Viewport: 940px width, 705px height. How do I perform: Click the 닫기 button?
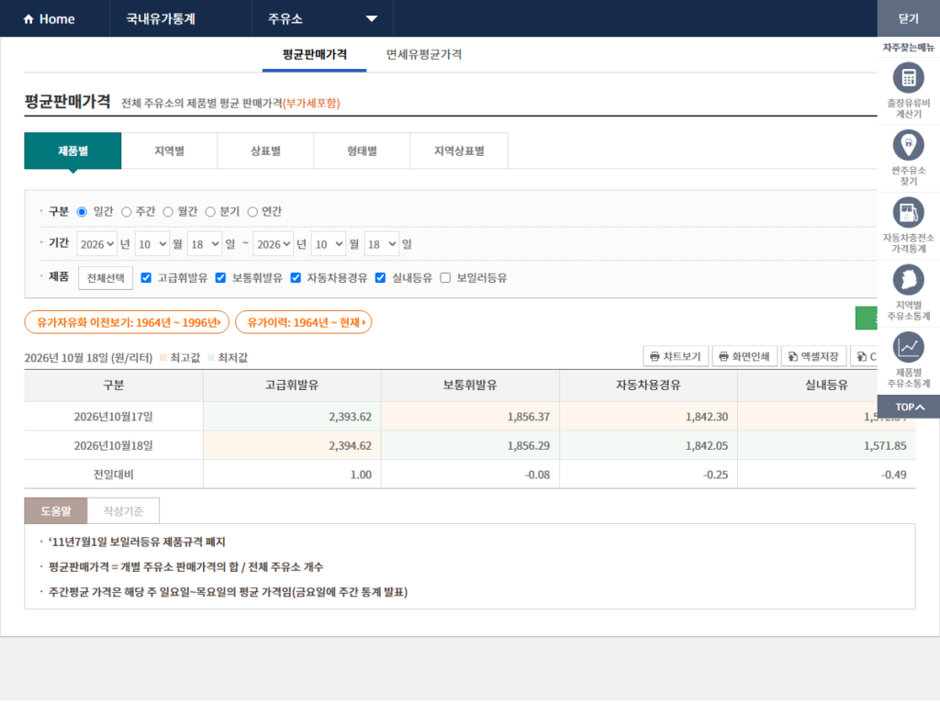click(908, 18)
